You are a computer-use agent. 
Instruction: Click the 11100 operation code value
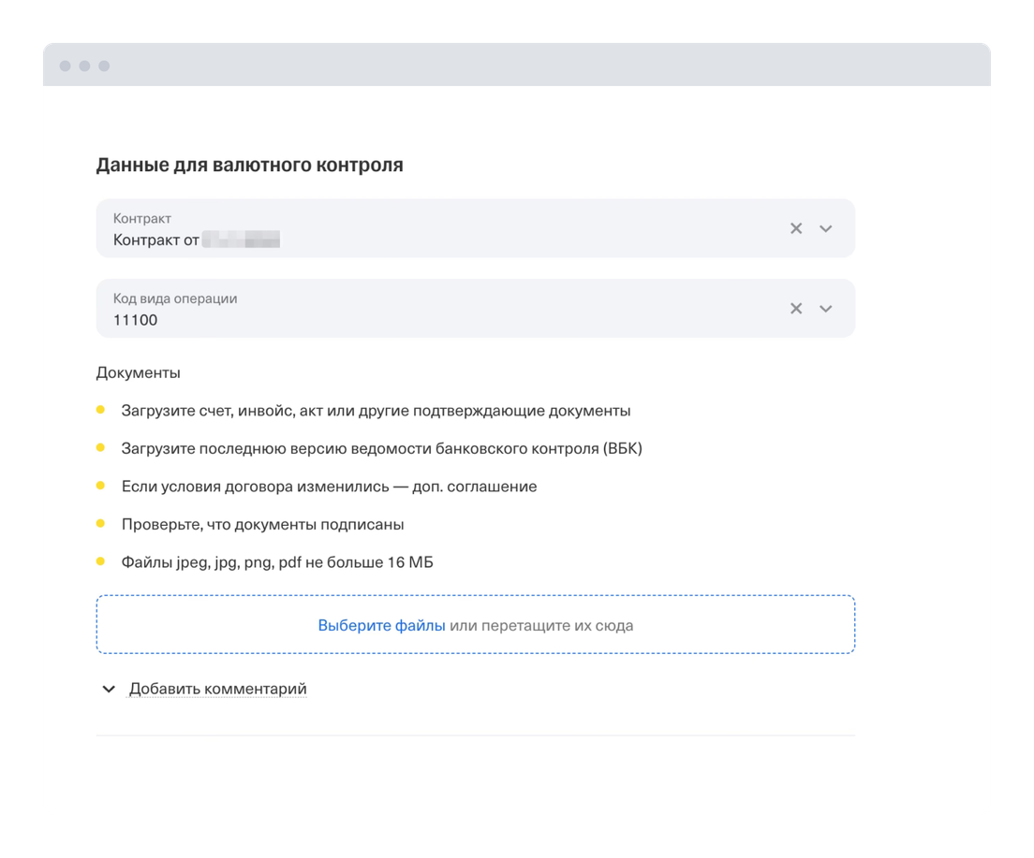[x=136, y=320]
